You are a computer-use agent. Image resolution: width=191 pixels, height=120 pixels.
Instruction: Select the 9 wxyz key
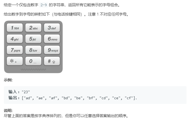(x=52, y=50)
